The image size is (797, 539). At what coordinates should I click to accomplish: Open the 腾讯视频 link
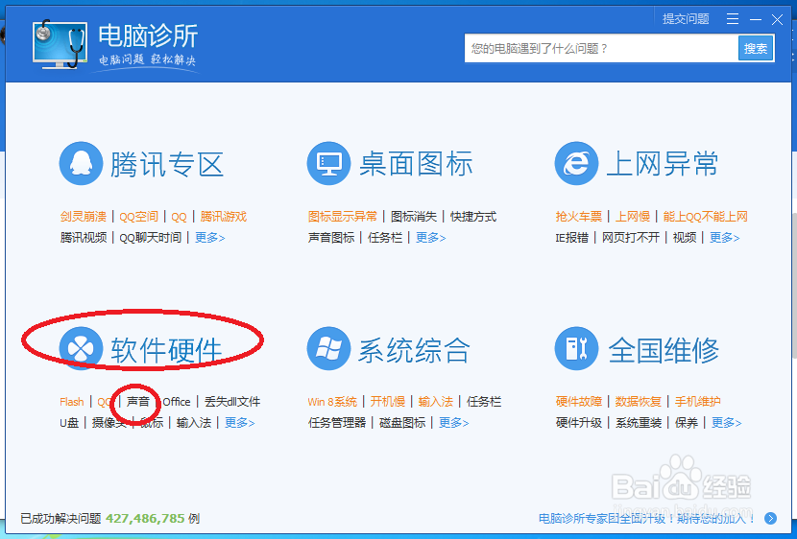coord(84,238)
